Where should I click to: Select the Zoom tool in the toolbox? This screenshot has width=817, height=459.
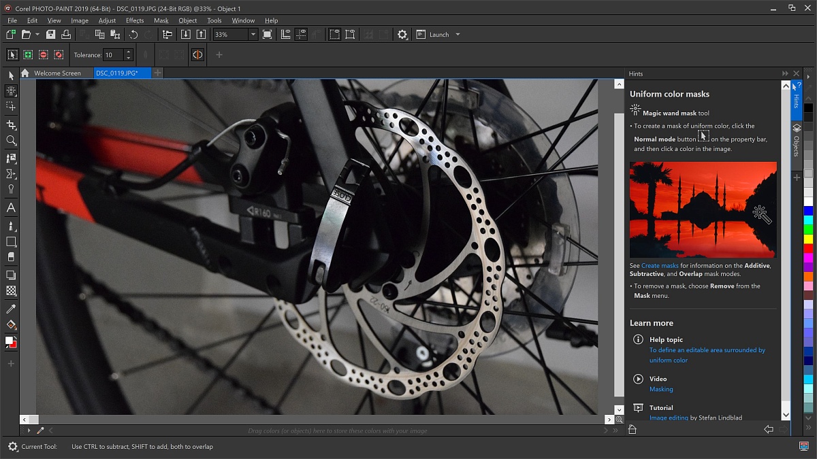click(11, 140)
